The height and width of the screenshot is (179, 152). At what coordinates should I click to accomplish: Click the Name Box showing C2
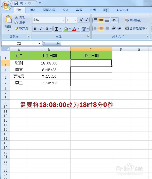point(19,43)
